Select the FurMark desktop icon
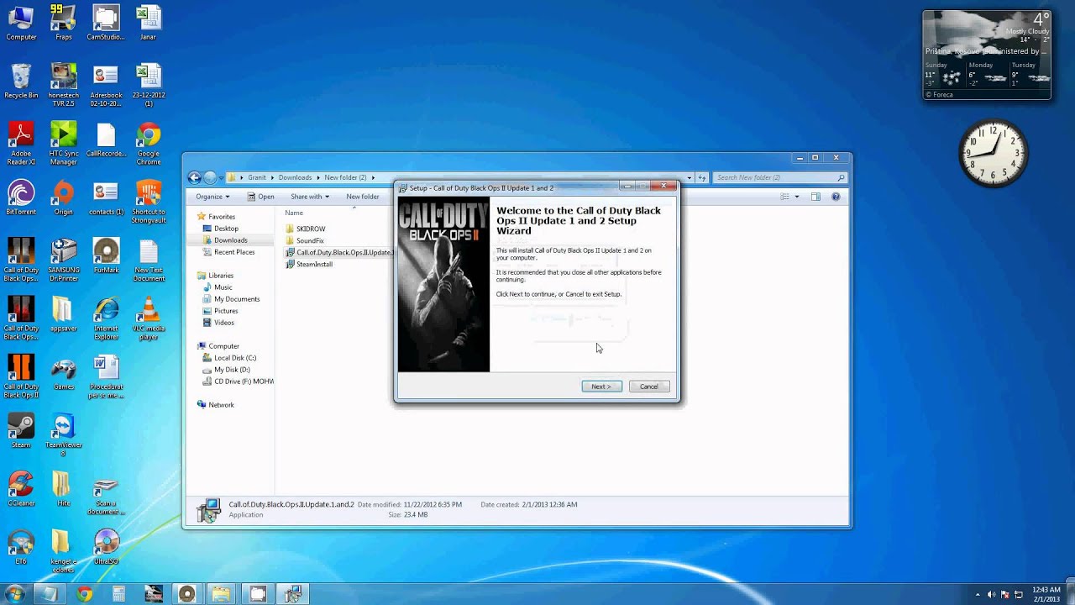This screenshot has width=1075, height=605. click(x=106, y=255)
